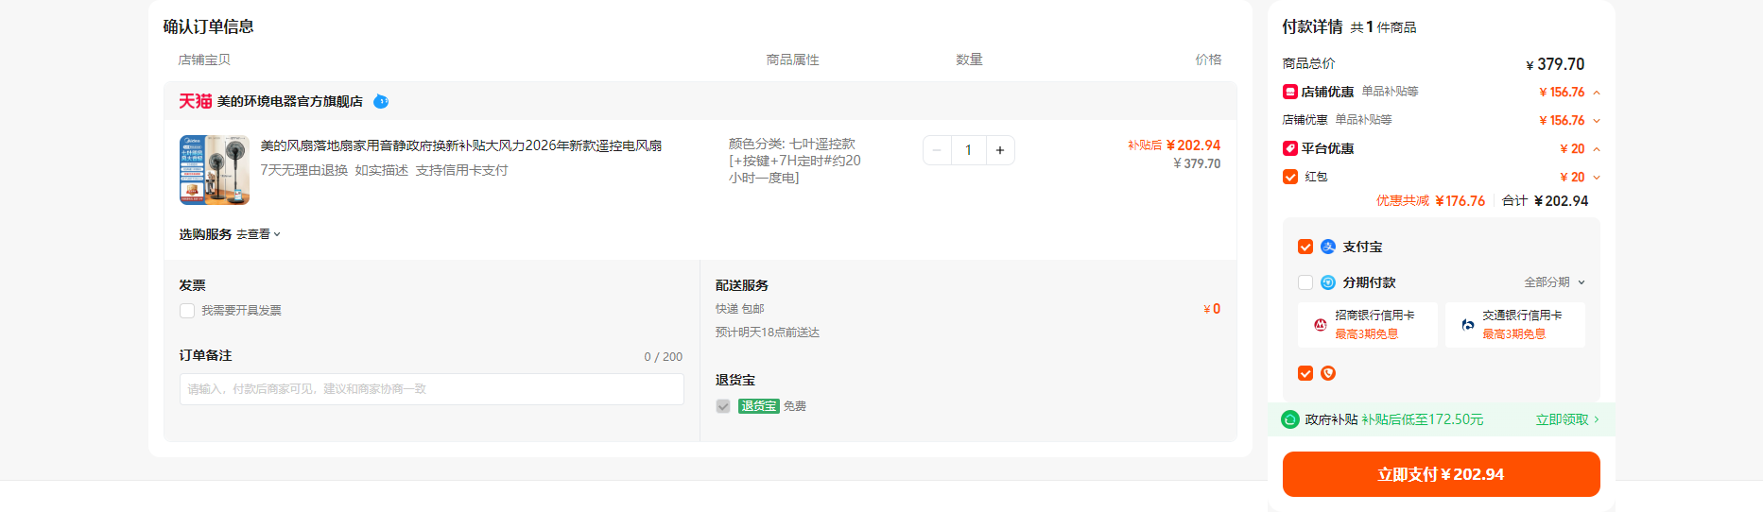Click the 确认订单信息 heading

(209, 26)
